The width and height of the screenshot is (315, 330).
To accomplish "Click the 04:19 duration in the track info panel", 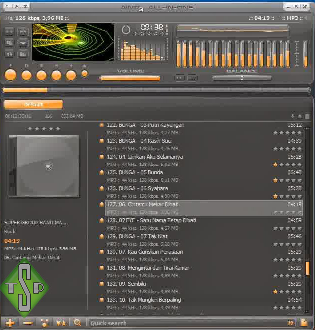I will point(12,241).
